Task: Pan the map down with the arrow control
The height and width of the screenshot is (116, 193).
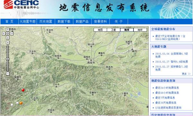Action: coord(8,37)
